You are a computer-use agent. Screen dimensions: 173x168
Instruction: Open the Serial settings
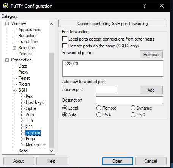coord(24,151)
